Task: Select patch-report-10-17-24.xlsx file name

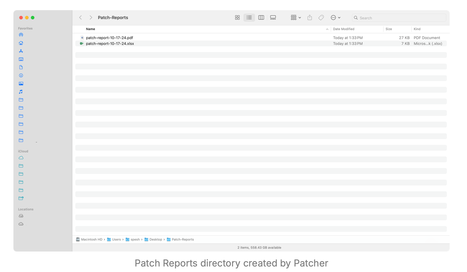Action: pos(110,44)
